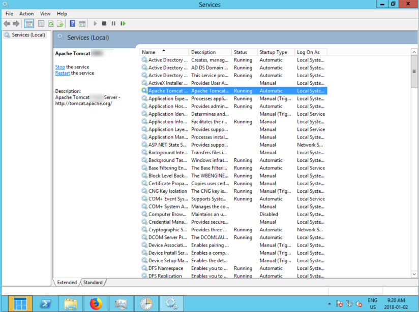Start the service with the play icon

click(95, 23)
